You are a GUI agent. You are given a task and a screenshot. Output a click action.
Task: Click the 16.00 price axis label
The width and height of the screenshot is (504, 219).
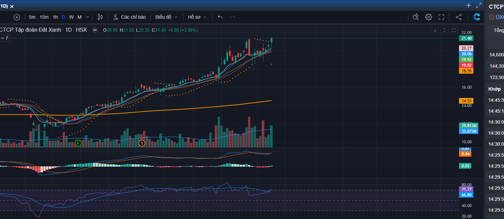click(x=466, y=87)
